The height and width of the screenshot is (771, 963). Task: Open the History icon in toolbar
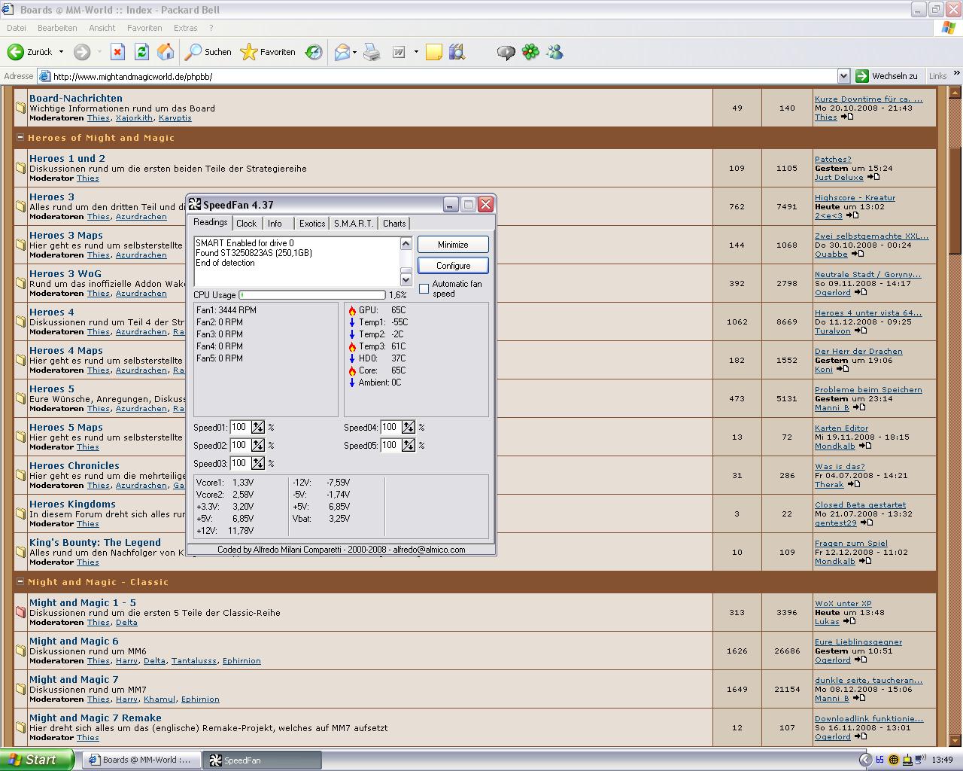click(x=314, y=52)
